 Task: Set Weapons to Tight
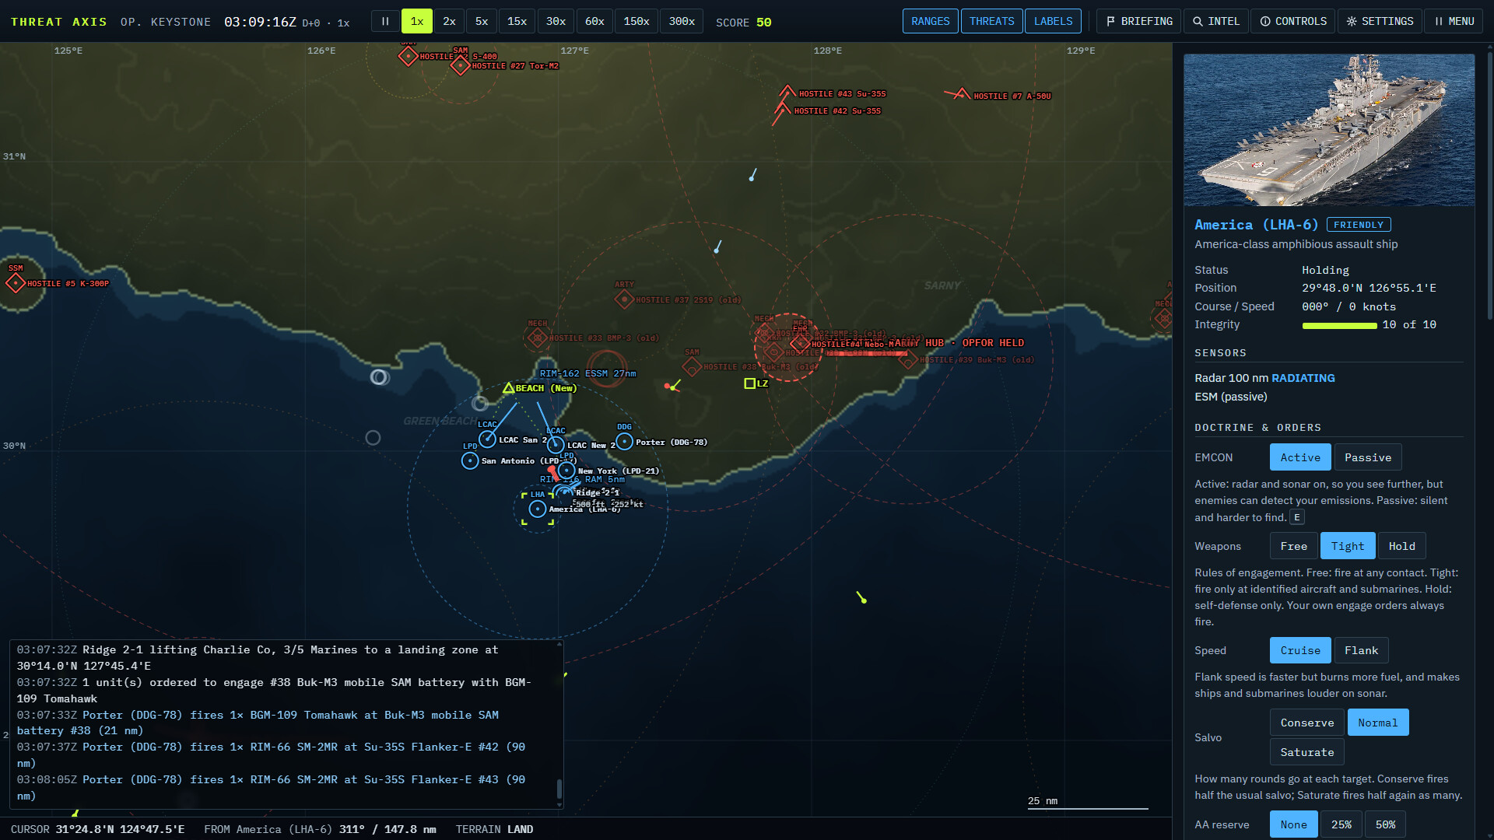[1348, 546]
